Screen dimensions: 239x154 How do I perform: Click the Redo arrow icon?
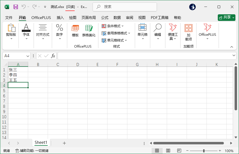(34, 7)
